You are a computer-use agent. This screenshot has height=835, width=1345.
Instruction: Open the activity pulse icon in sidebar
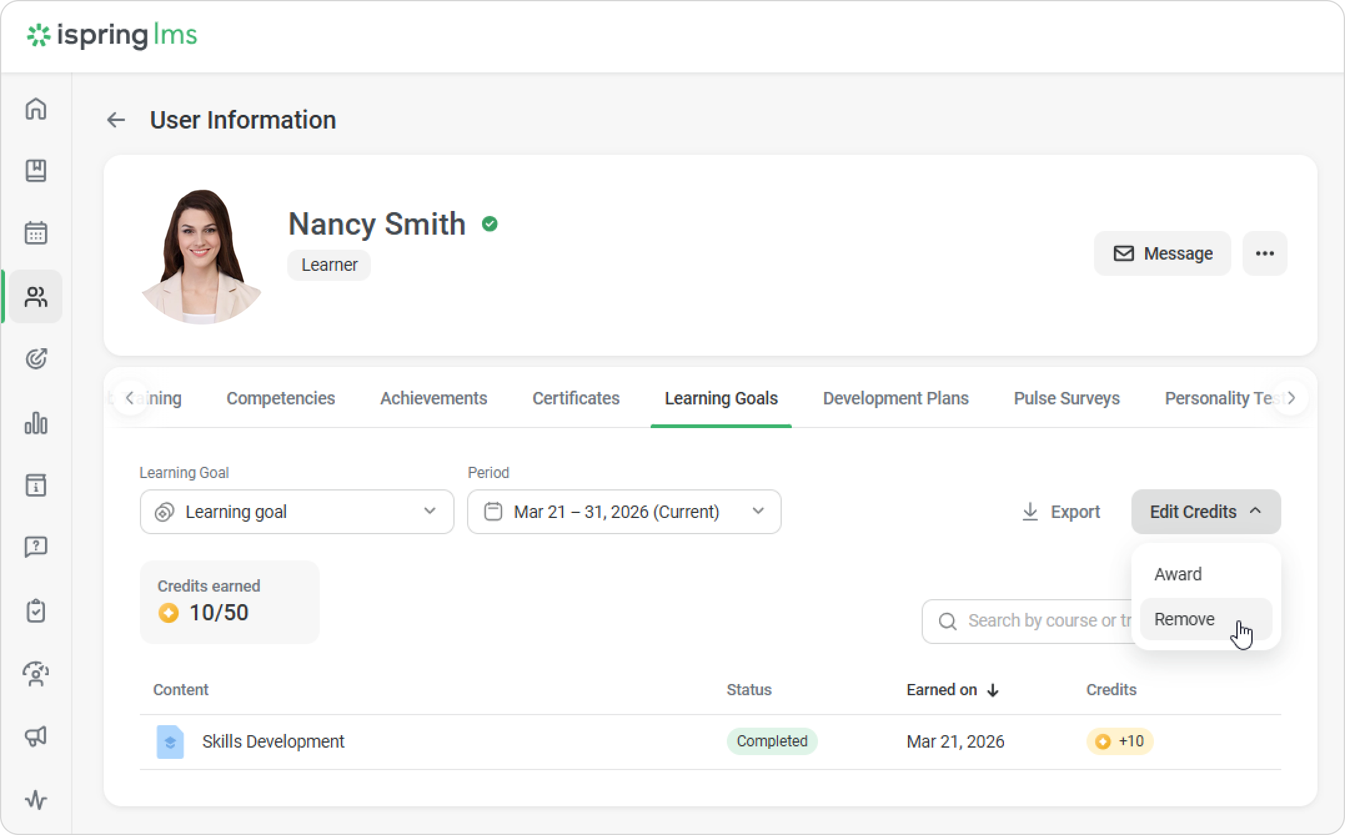point(36,799)
